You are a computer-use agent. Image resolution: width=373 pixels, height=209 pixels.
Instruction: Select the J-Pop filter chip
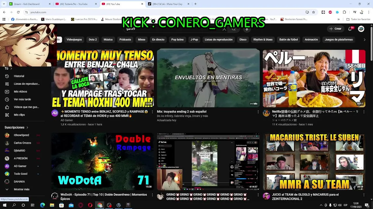point(194,39)
